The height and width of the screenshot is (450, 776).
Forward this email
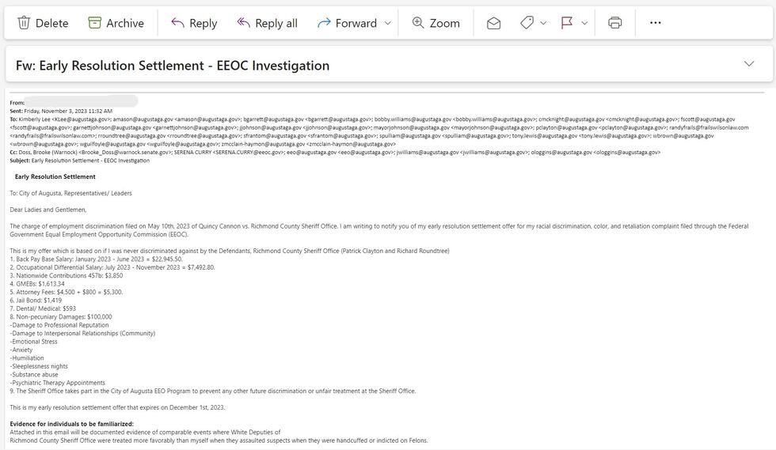[347, 23]
